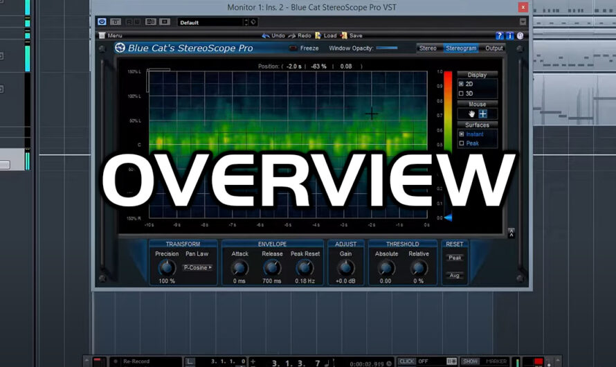
Task: Adjust the Window Opacity slider
Action: (387, 48)
